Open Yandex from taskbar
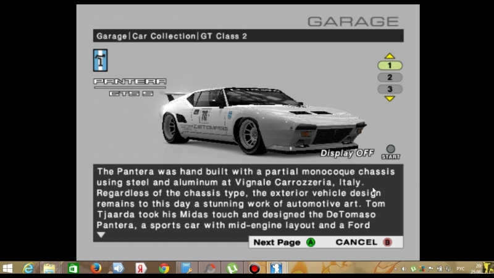Viewport: 494px width, 278px height. (x=141, y=269)
